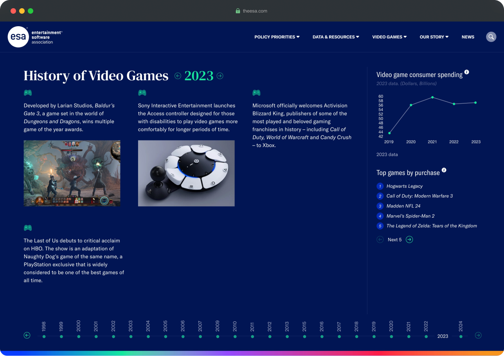Click the timeline right scroll arrow
504x356 pixels.
pos(478,335)
